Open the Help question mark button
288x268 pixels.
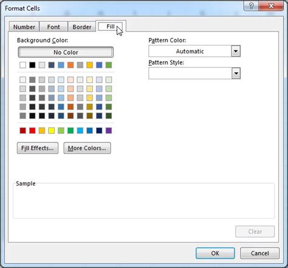coord(251,5)
